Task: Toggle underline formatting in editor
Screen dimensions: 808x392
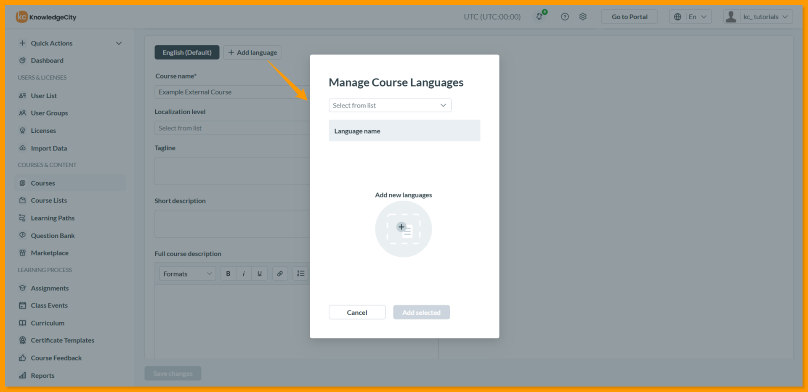Action: click(259, 274)
